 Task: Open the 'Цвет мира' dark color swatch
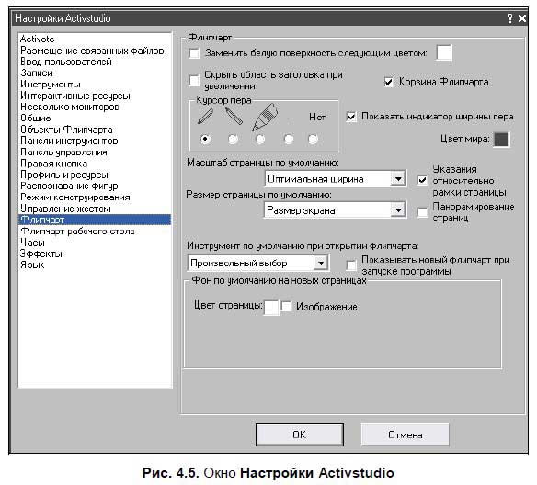point(501,140)
